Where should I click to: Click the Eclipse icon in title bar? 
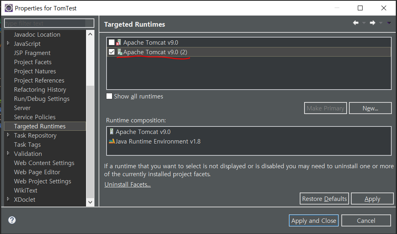9,8
